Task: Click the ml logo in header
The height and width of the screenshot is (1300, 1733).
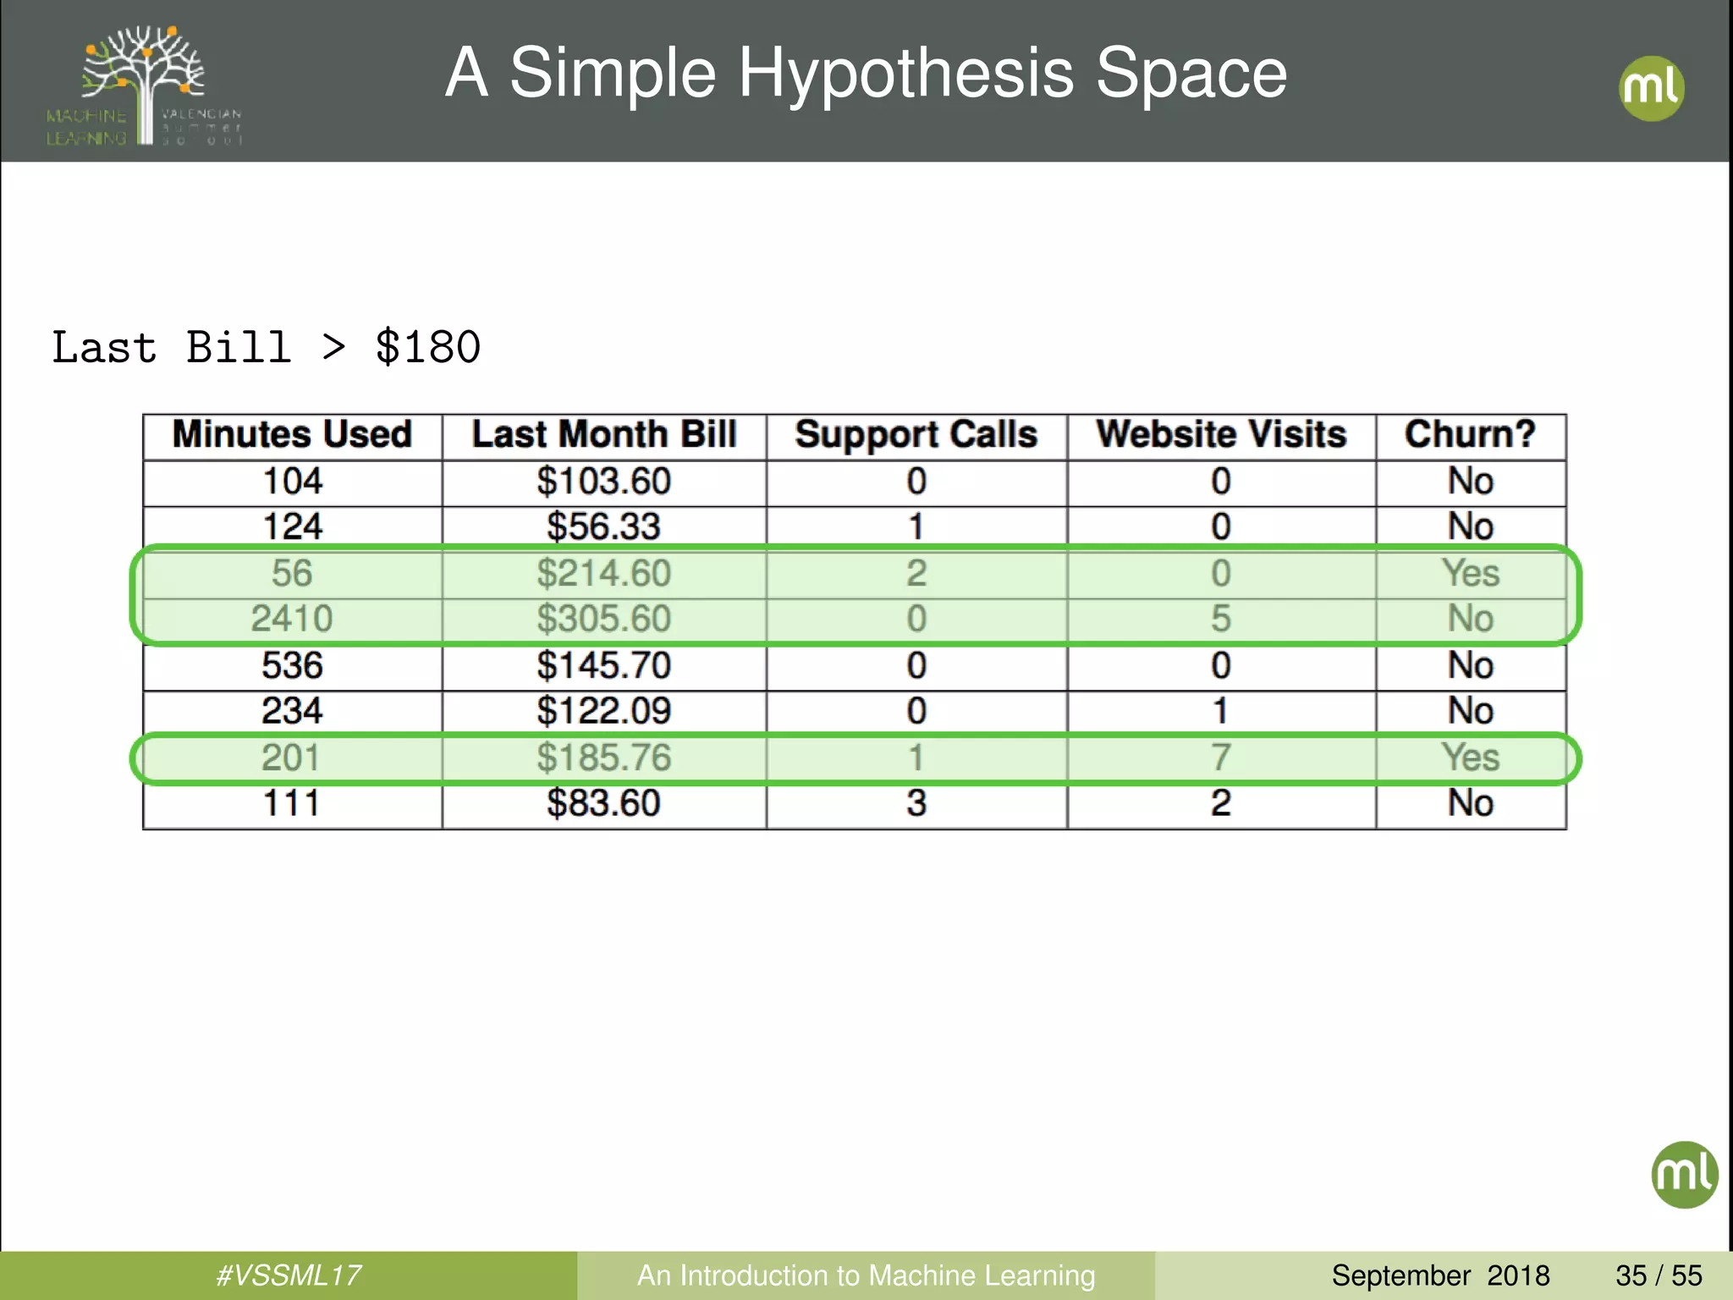Action: (x=1651, y=88)
